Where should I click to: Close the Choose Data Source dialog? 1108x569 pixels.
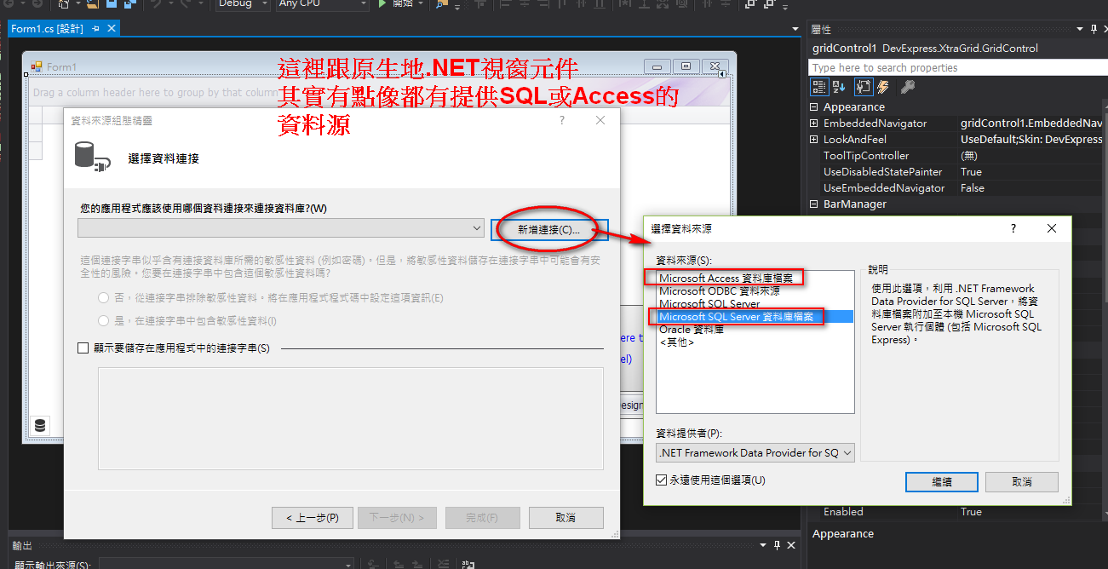click(x=1052, y=228)
